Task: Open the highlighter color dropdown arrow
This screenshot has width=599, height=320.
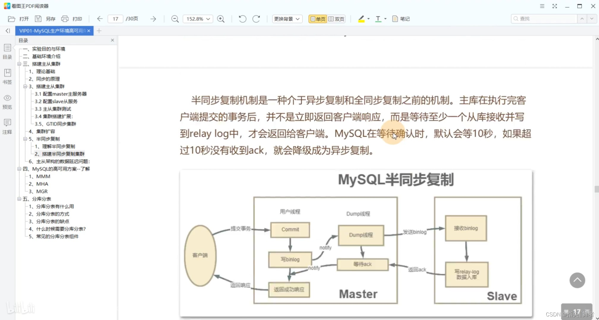Action: pyautogui.click(x=369, y=19)
